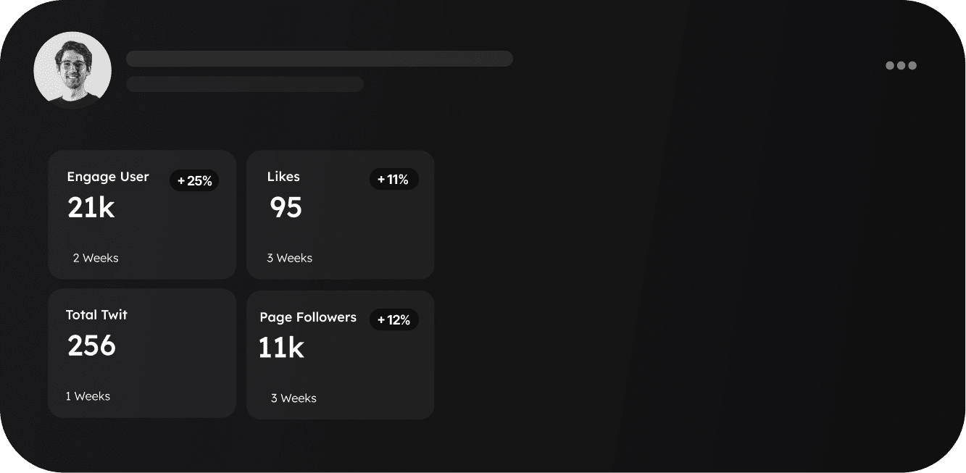This screenshot has width=966, height=473.
Task: Select the 1 Weeks label under Total Twit
Action: click(88, 396)
